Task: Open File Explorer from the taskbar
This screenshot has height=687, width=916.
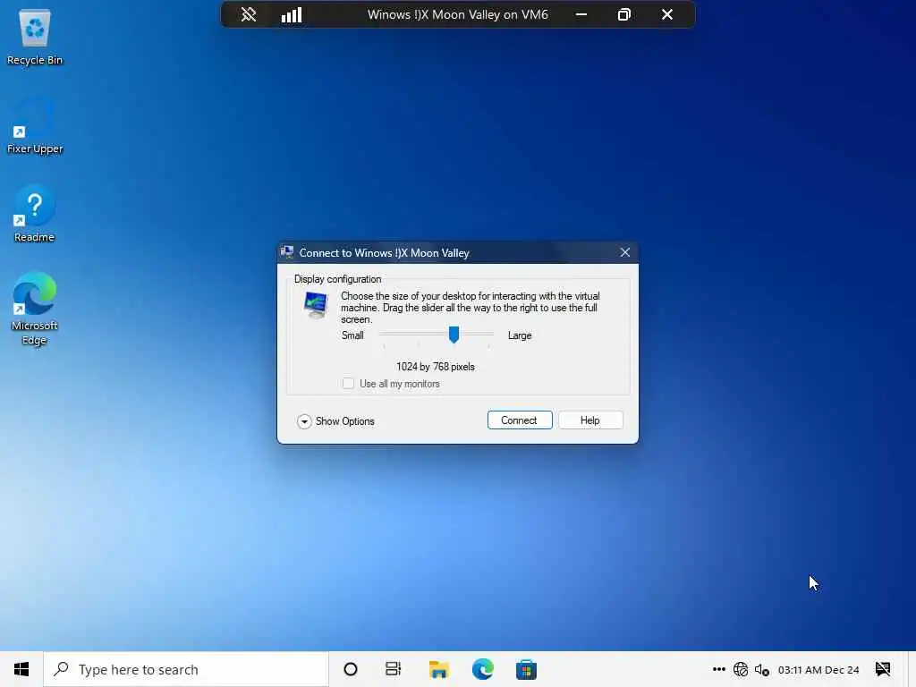Action: 438,669
